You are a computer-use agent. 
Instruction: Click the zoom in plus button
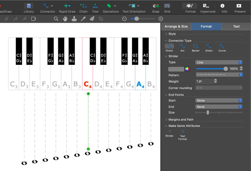point(161,19)
